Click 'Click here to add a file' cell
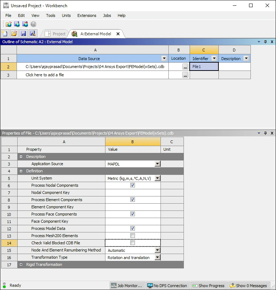 coord(92,75)
